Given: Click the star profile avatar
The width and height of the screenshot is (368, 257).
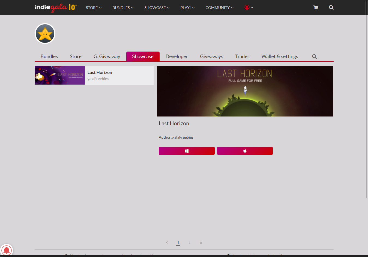Looking at the screenshot, I should [45, 34].
